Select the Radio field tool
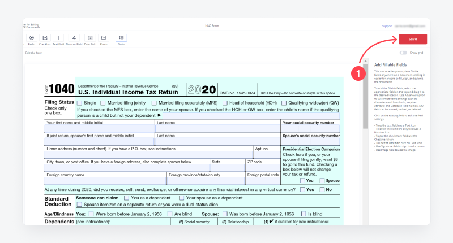Image resolution: width=453 pixels, height=243 pixels. (x=32, y=38)
